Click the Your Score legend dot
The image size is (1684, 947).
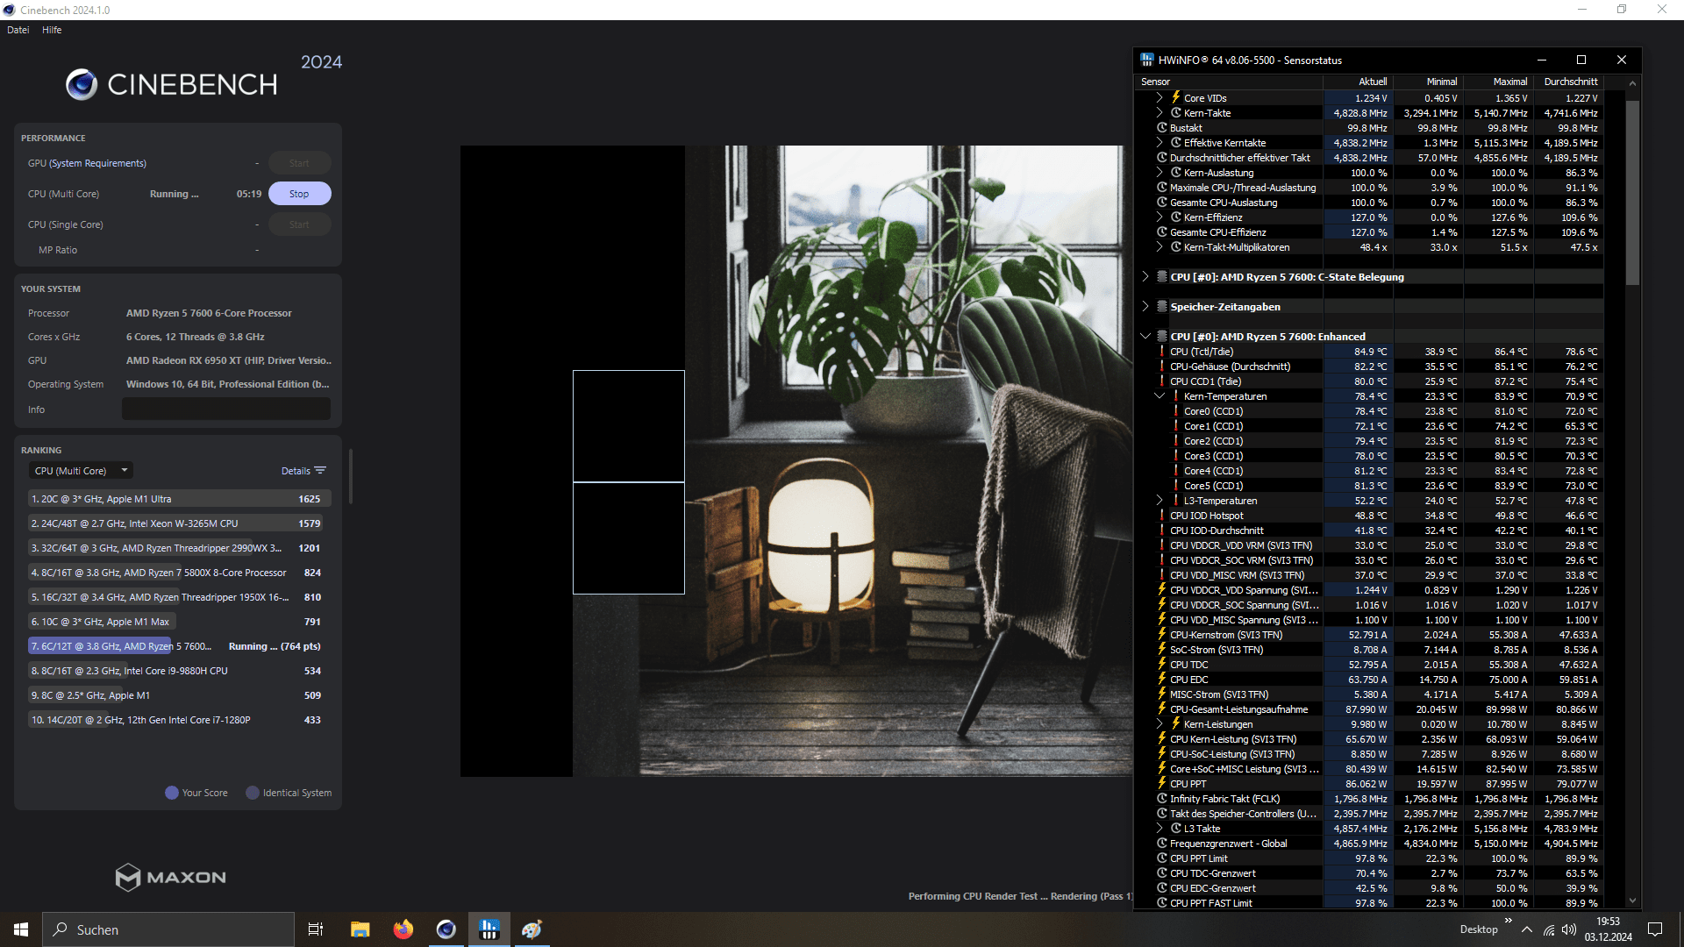pyautogui.click(x=172, y=793)
